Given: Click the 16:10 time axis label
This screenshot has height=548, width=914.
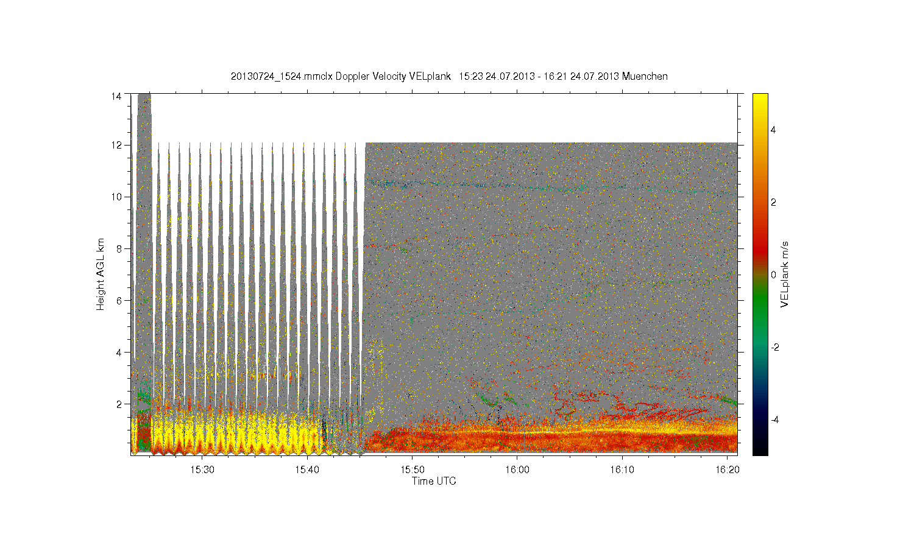Looking at the screenshot, I should [x=622, y=469].
